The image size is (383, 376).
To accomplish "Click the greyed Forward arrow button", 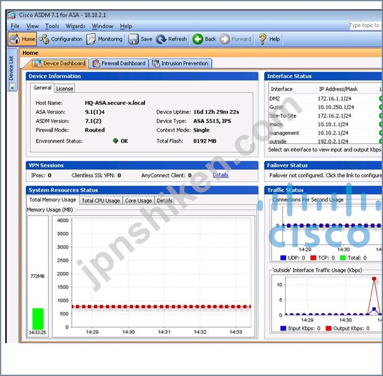I will (x=235, y=39).
